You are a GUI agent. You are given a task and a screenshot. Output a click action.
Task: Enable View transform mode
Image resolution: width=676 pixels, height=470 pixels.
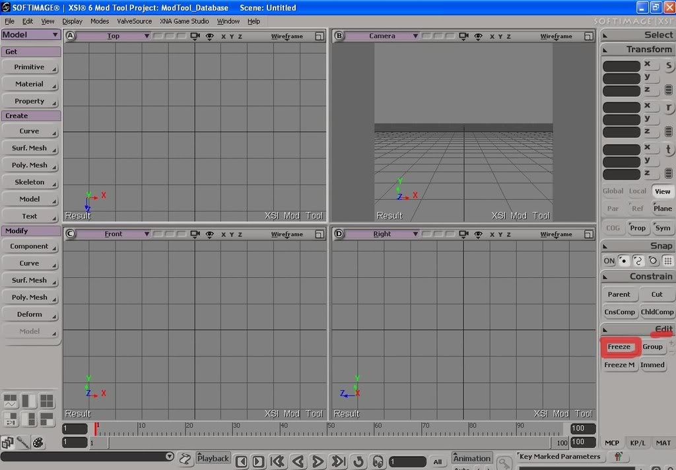pyautogui.click(x=662, y=191)
